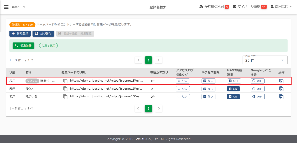Click the 並び替え button

coord(43,34)
